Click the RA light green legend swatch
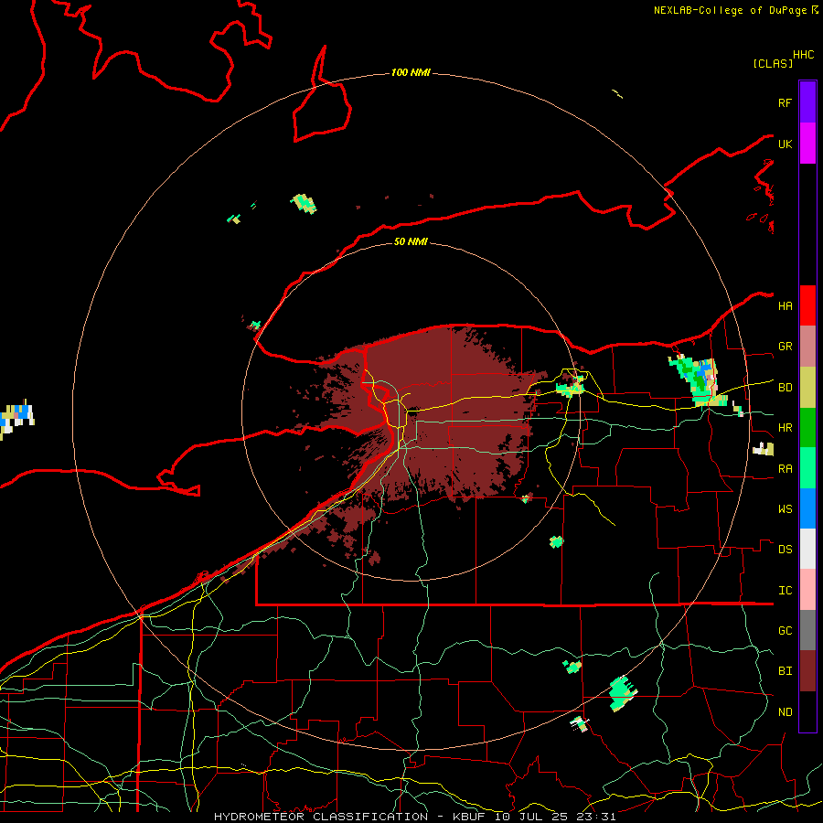The image size is (823, 823). tap(807, 468)
